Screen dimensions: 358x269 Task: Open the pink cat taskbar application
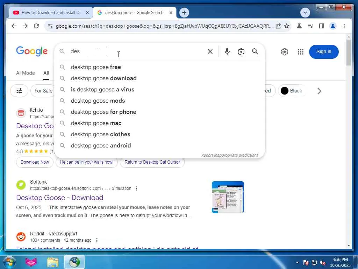[x=31, y=262]
